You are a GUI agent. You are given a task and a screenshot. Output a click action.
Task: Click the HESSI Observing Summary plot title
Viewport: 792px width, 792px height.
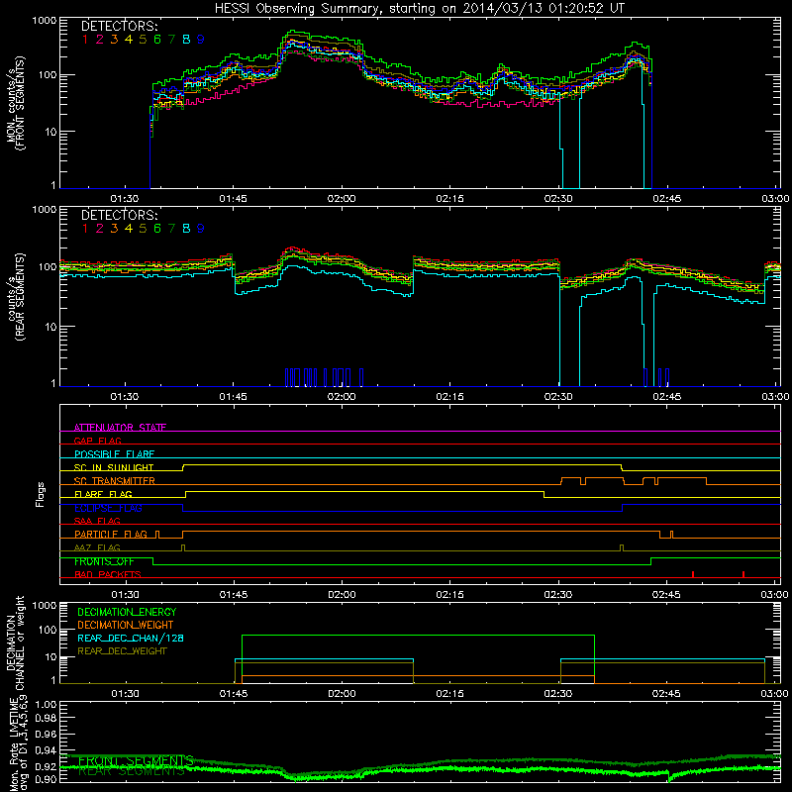click(x=419, y=8)
